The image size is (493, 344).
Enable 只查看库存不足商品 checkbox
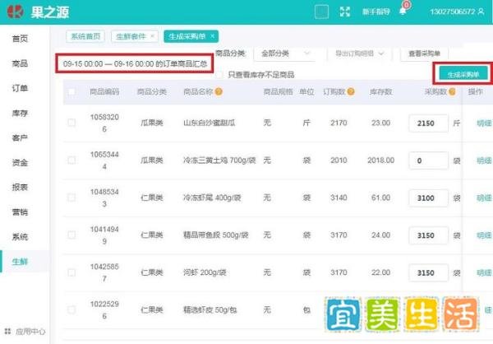(219, 75)
